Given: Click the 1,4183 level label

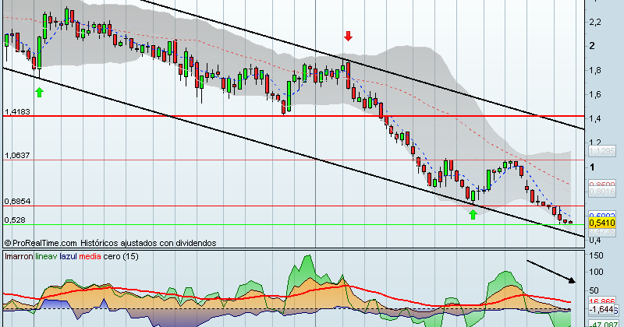Looking at the screenshot, I should click(x=17, y=112).
